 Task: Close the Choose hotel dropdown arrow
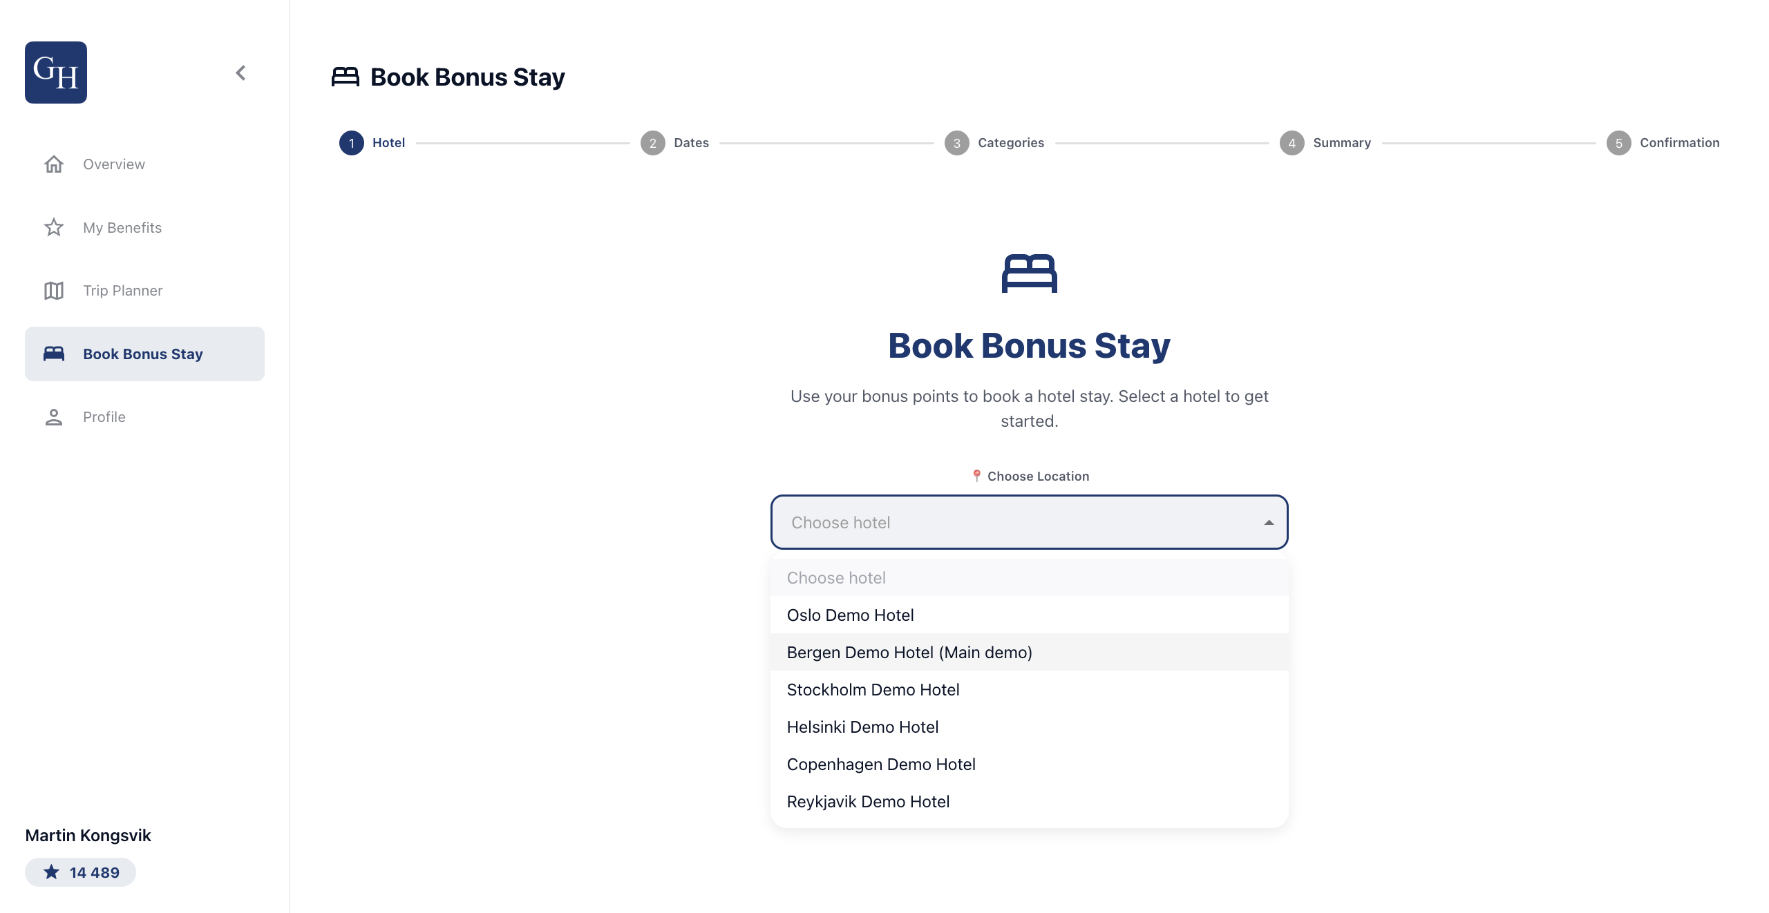click(1269, 523)
